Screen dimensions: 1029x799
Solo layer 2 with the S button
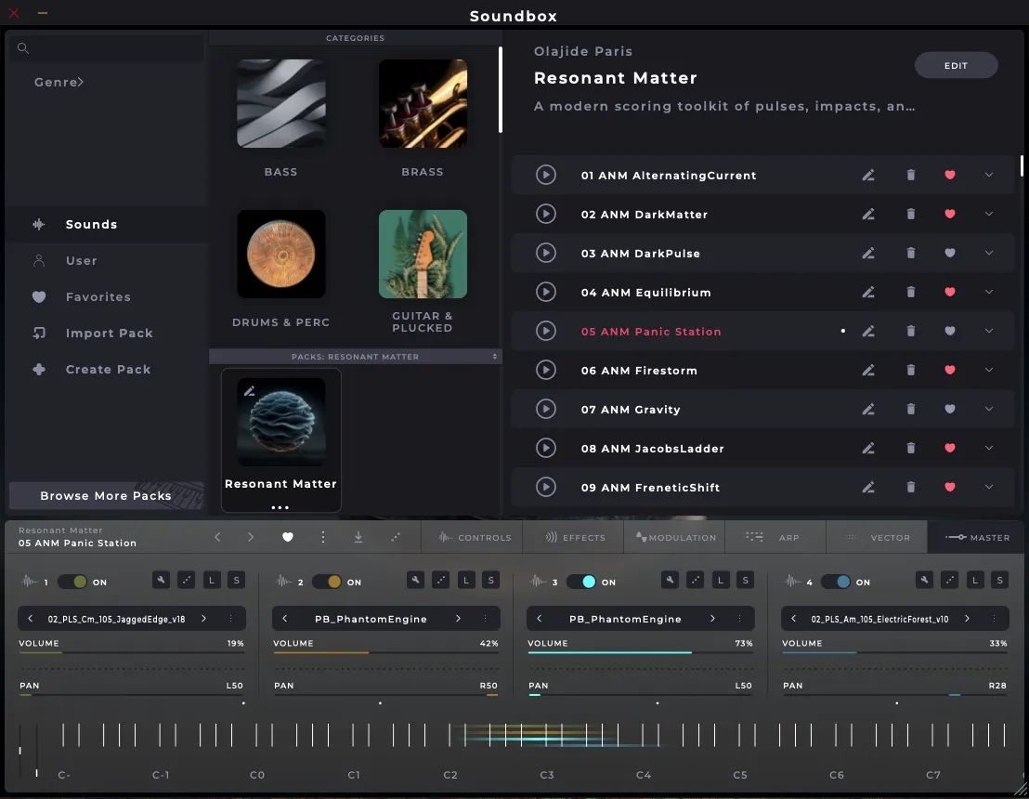tap(490, 581)
